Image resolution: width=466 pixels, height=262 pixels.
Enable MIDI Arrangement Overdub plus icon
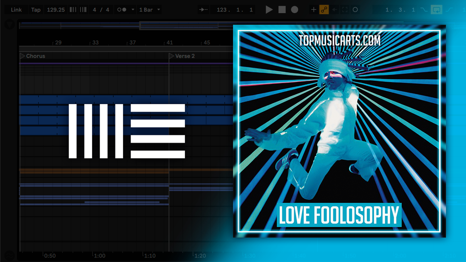313,9
